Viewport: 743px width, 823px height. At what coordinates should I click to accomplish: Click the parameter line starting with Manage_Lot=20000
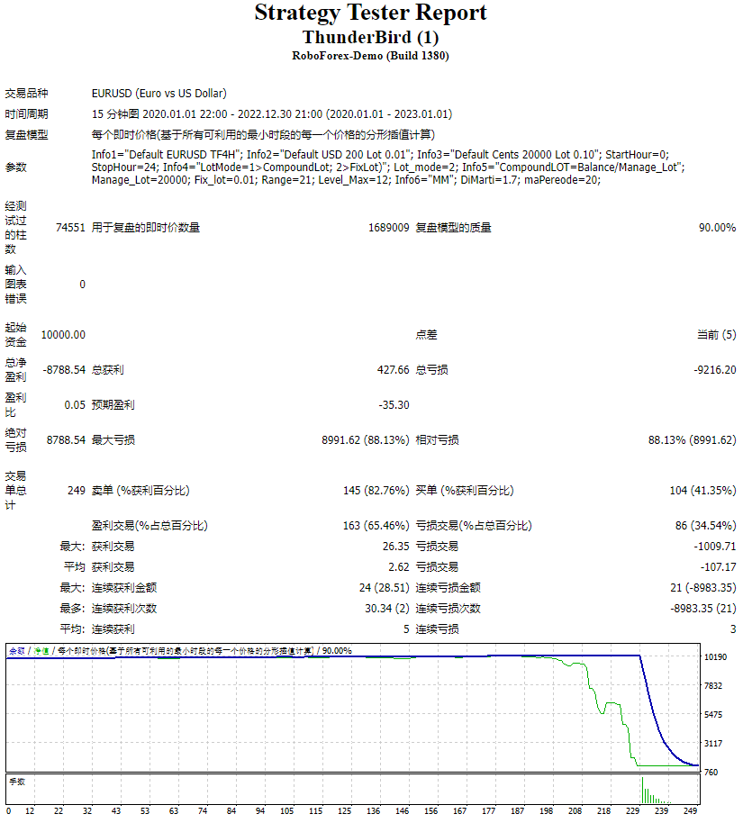(346, 179)
